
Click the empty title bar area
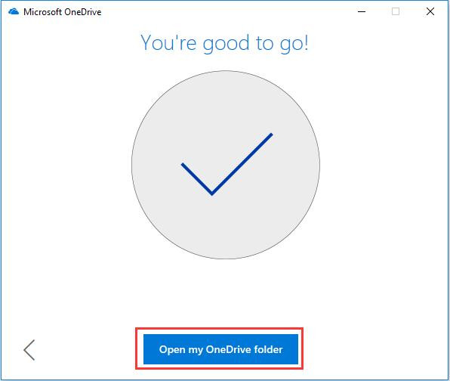[x=227, y=12]
